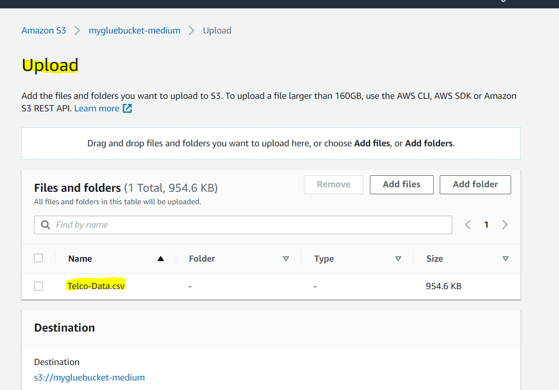Toggle the select-all checkbox in the table header
Viewport: 559px width, 390px height.
38,258
